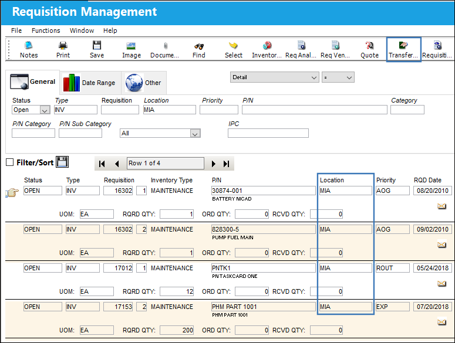Click the IPC input field
Viewport: 455px width, 343px height.
[x=268, y=133]
